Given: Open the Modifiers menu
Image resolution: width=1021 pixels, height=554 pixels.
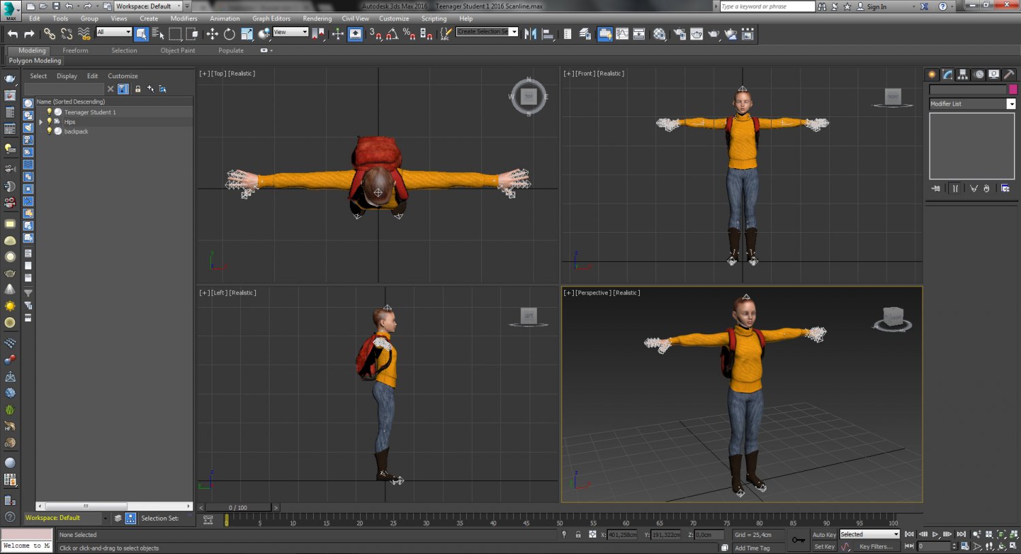Looking at the screenshot, I should [184, 18].
